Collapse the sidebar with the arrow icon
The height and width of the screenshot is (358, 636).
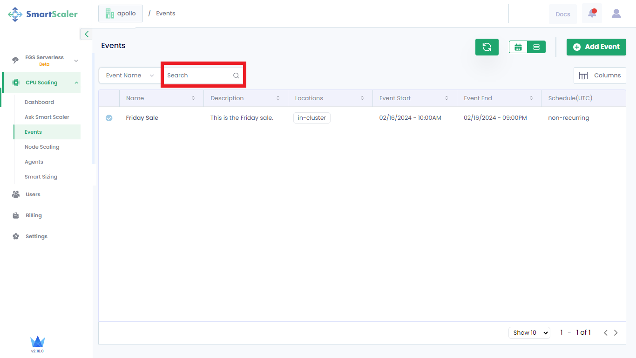click(x=87, y=34)
